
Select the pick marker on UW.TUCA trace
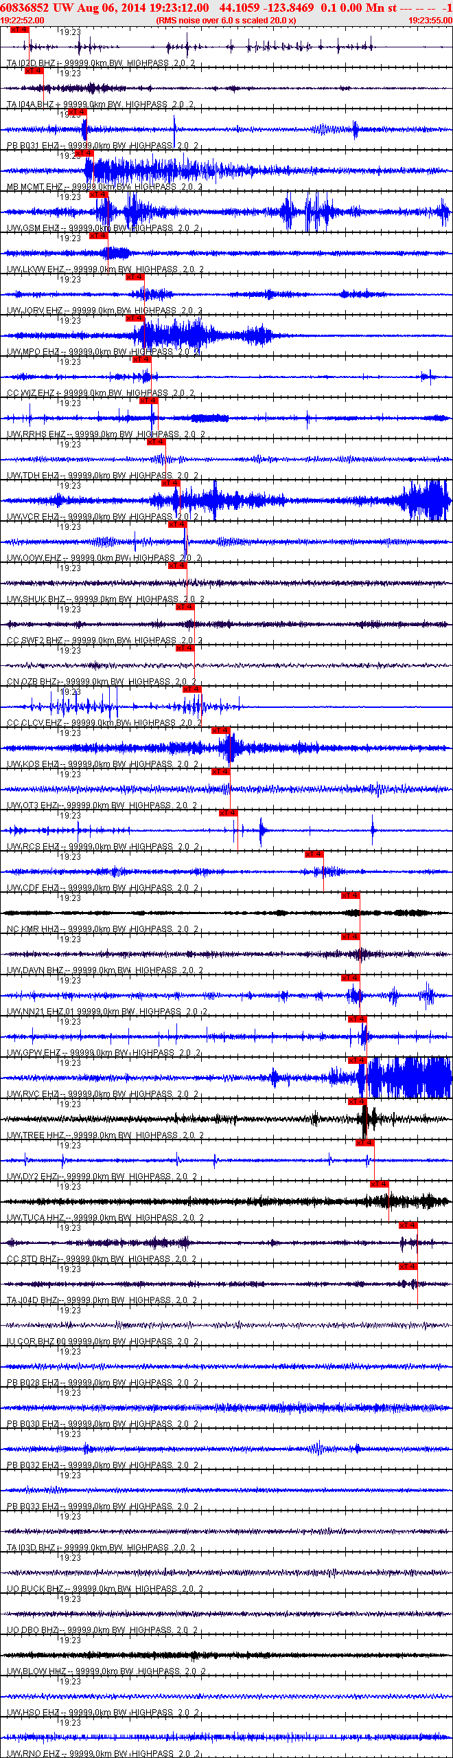(x=380, y=1184)
